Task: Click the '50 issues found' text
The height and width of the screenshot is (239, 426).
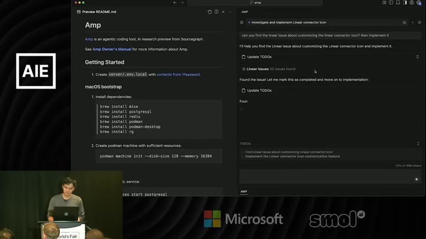Action: click(283, 69)
